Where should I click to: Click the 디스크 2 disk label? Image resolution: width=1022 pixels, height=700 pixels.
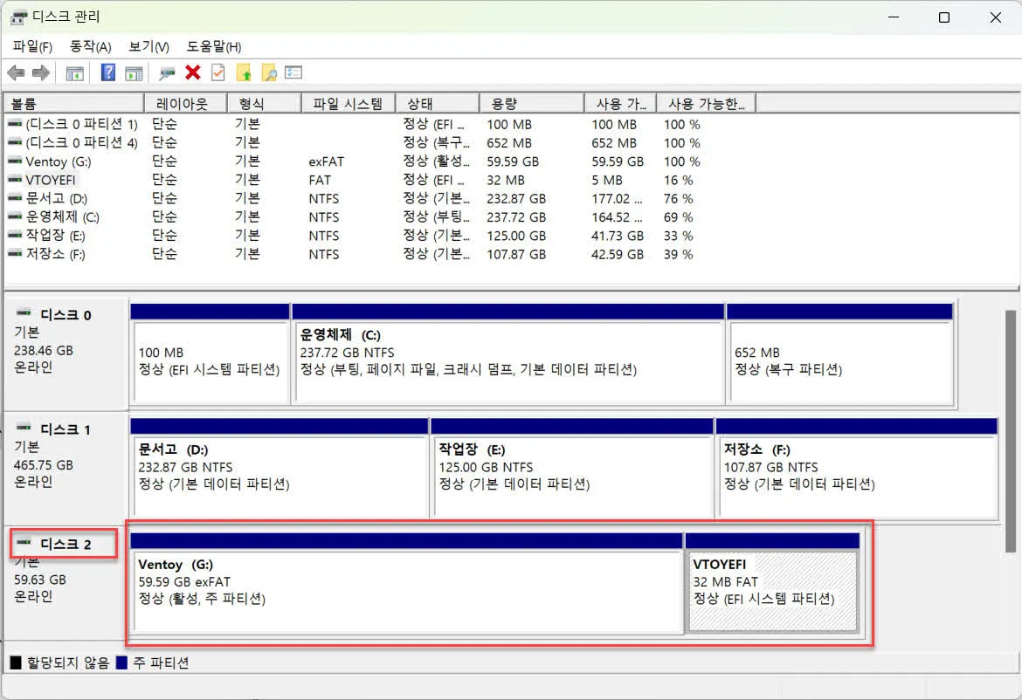point(65,545)
